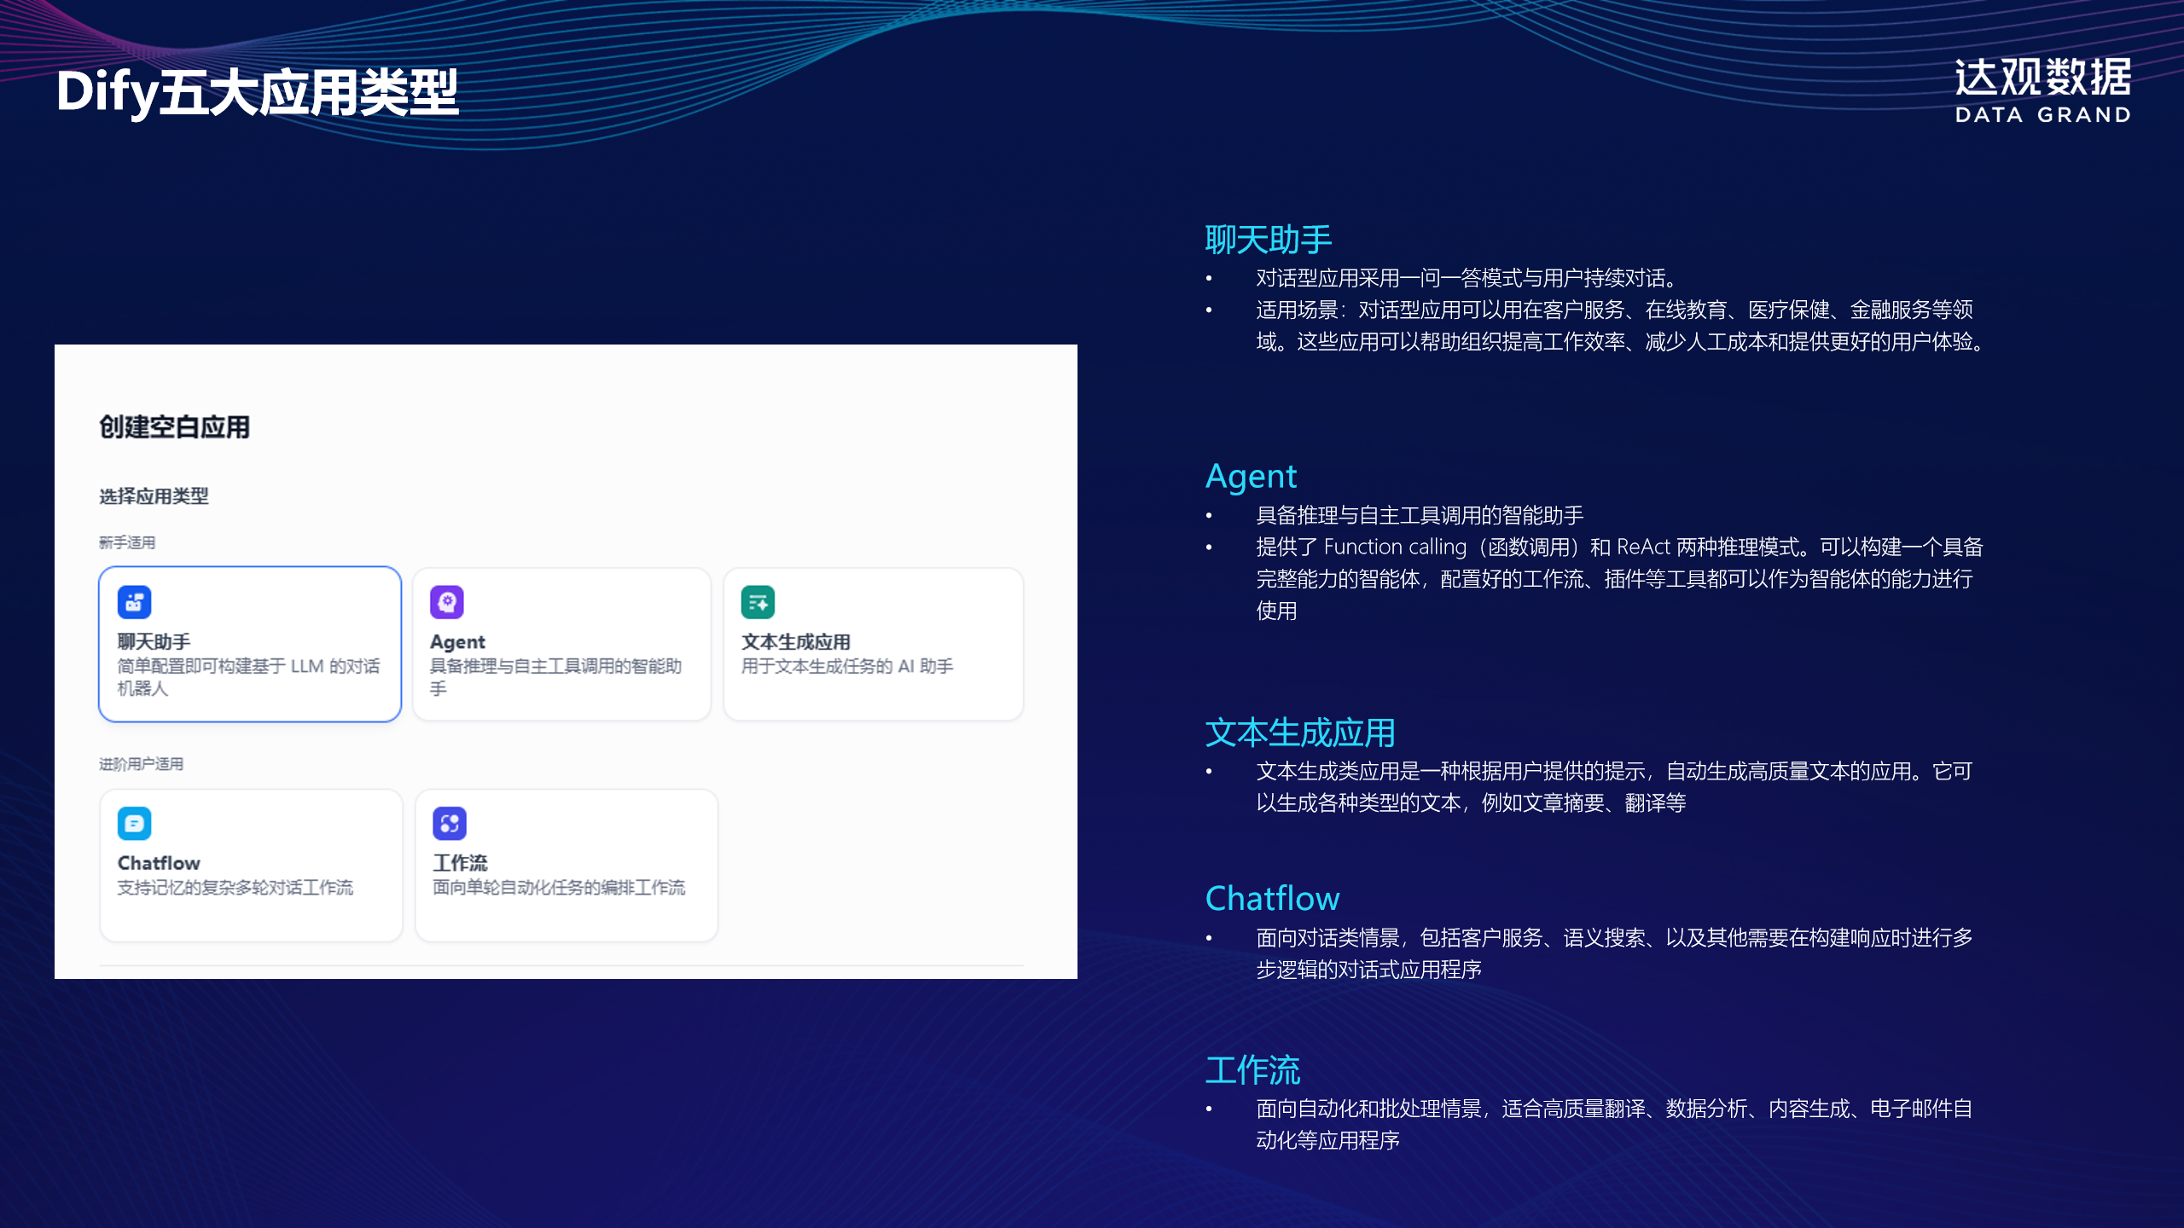The image size is (2184, 1228).
Task: Click the green 文本生成应用 icon
Action: point(758,602)
